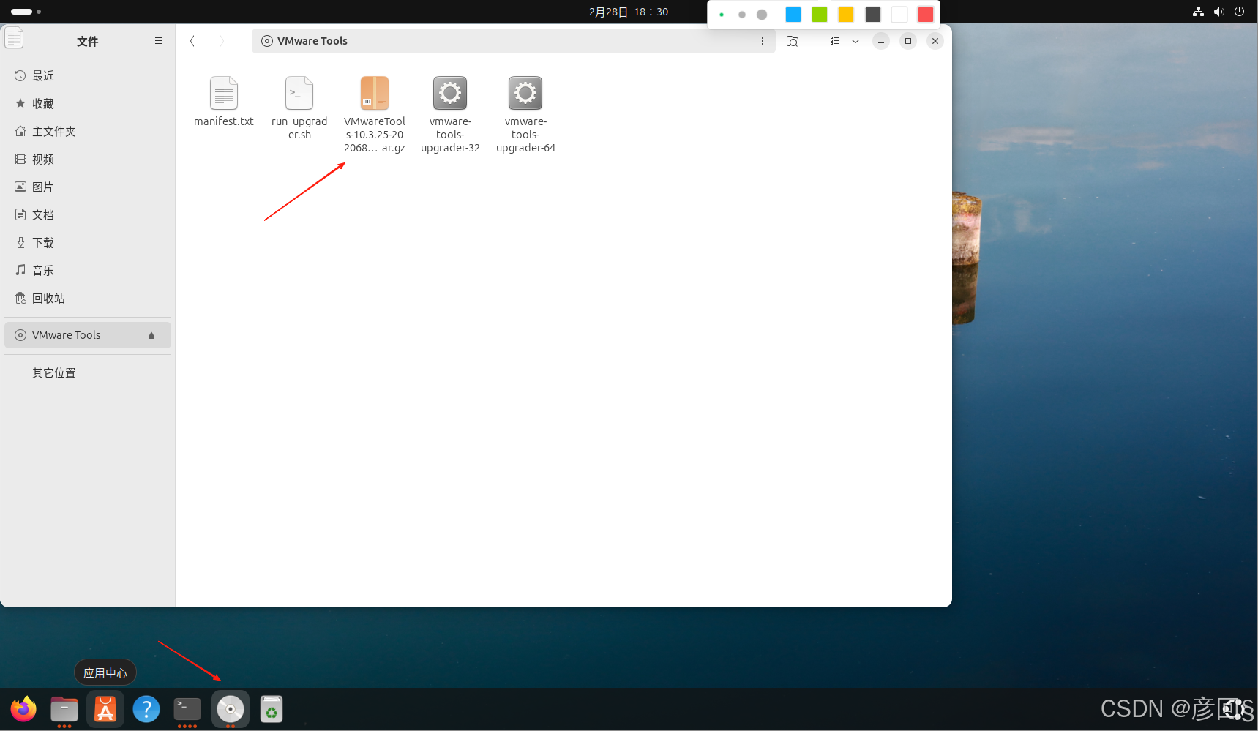Viewport: 1258px width, 731px height.
Task: Open the Trash dock icon
Action: click(x=272, y=709)
